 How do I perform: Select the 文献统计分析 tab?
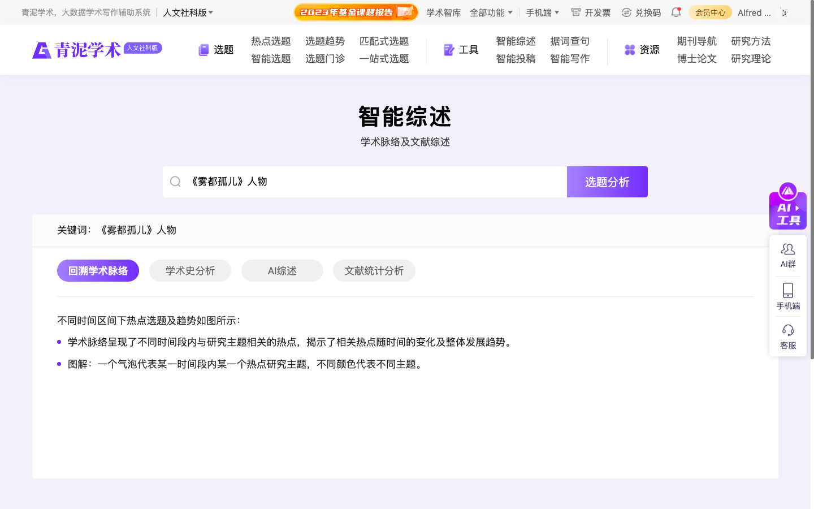pyautogui.click(x=374, y=270)
